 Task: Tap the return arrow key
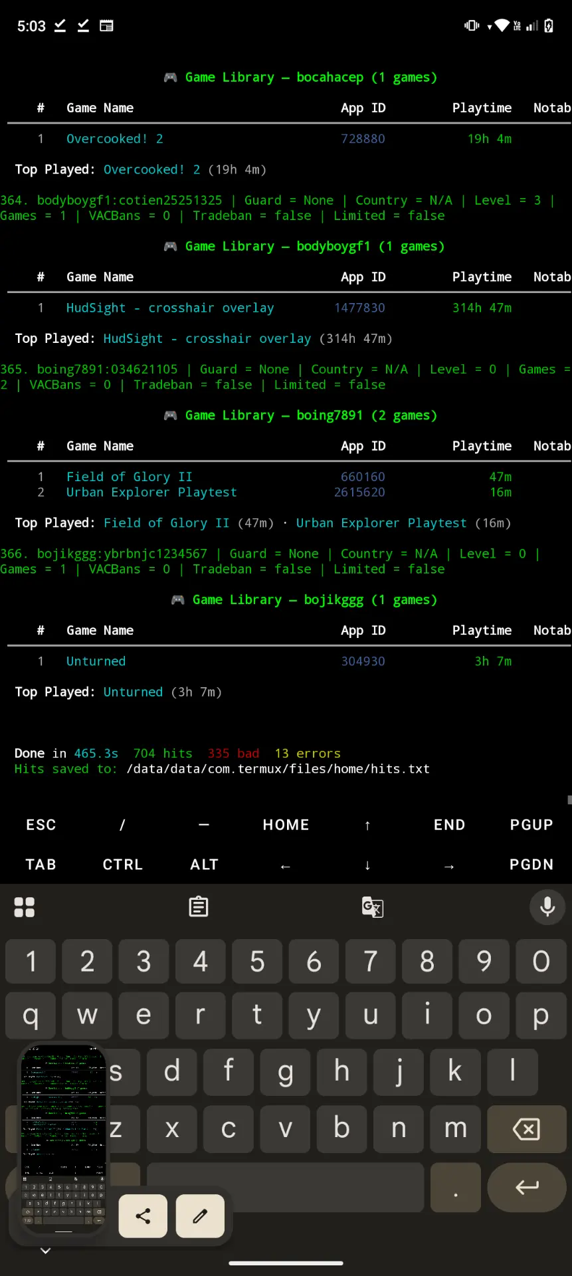(x=527, y=1187)
